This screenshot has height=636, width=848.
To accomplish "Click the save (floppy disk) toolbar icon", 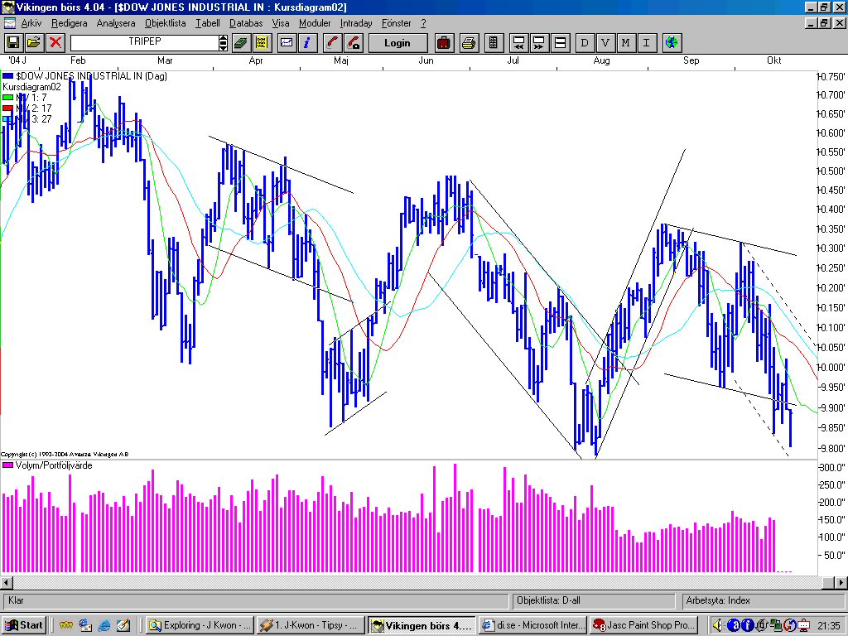I will [x=13, y=43].
